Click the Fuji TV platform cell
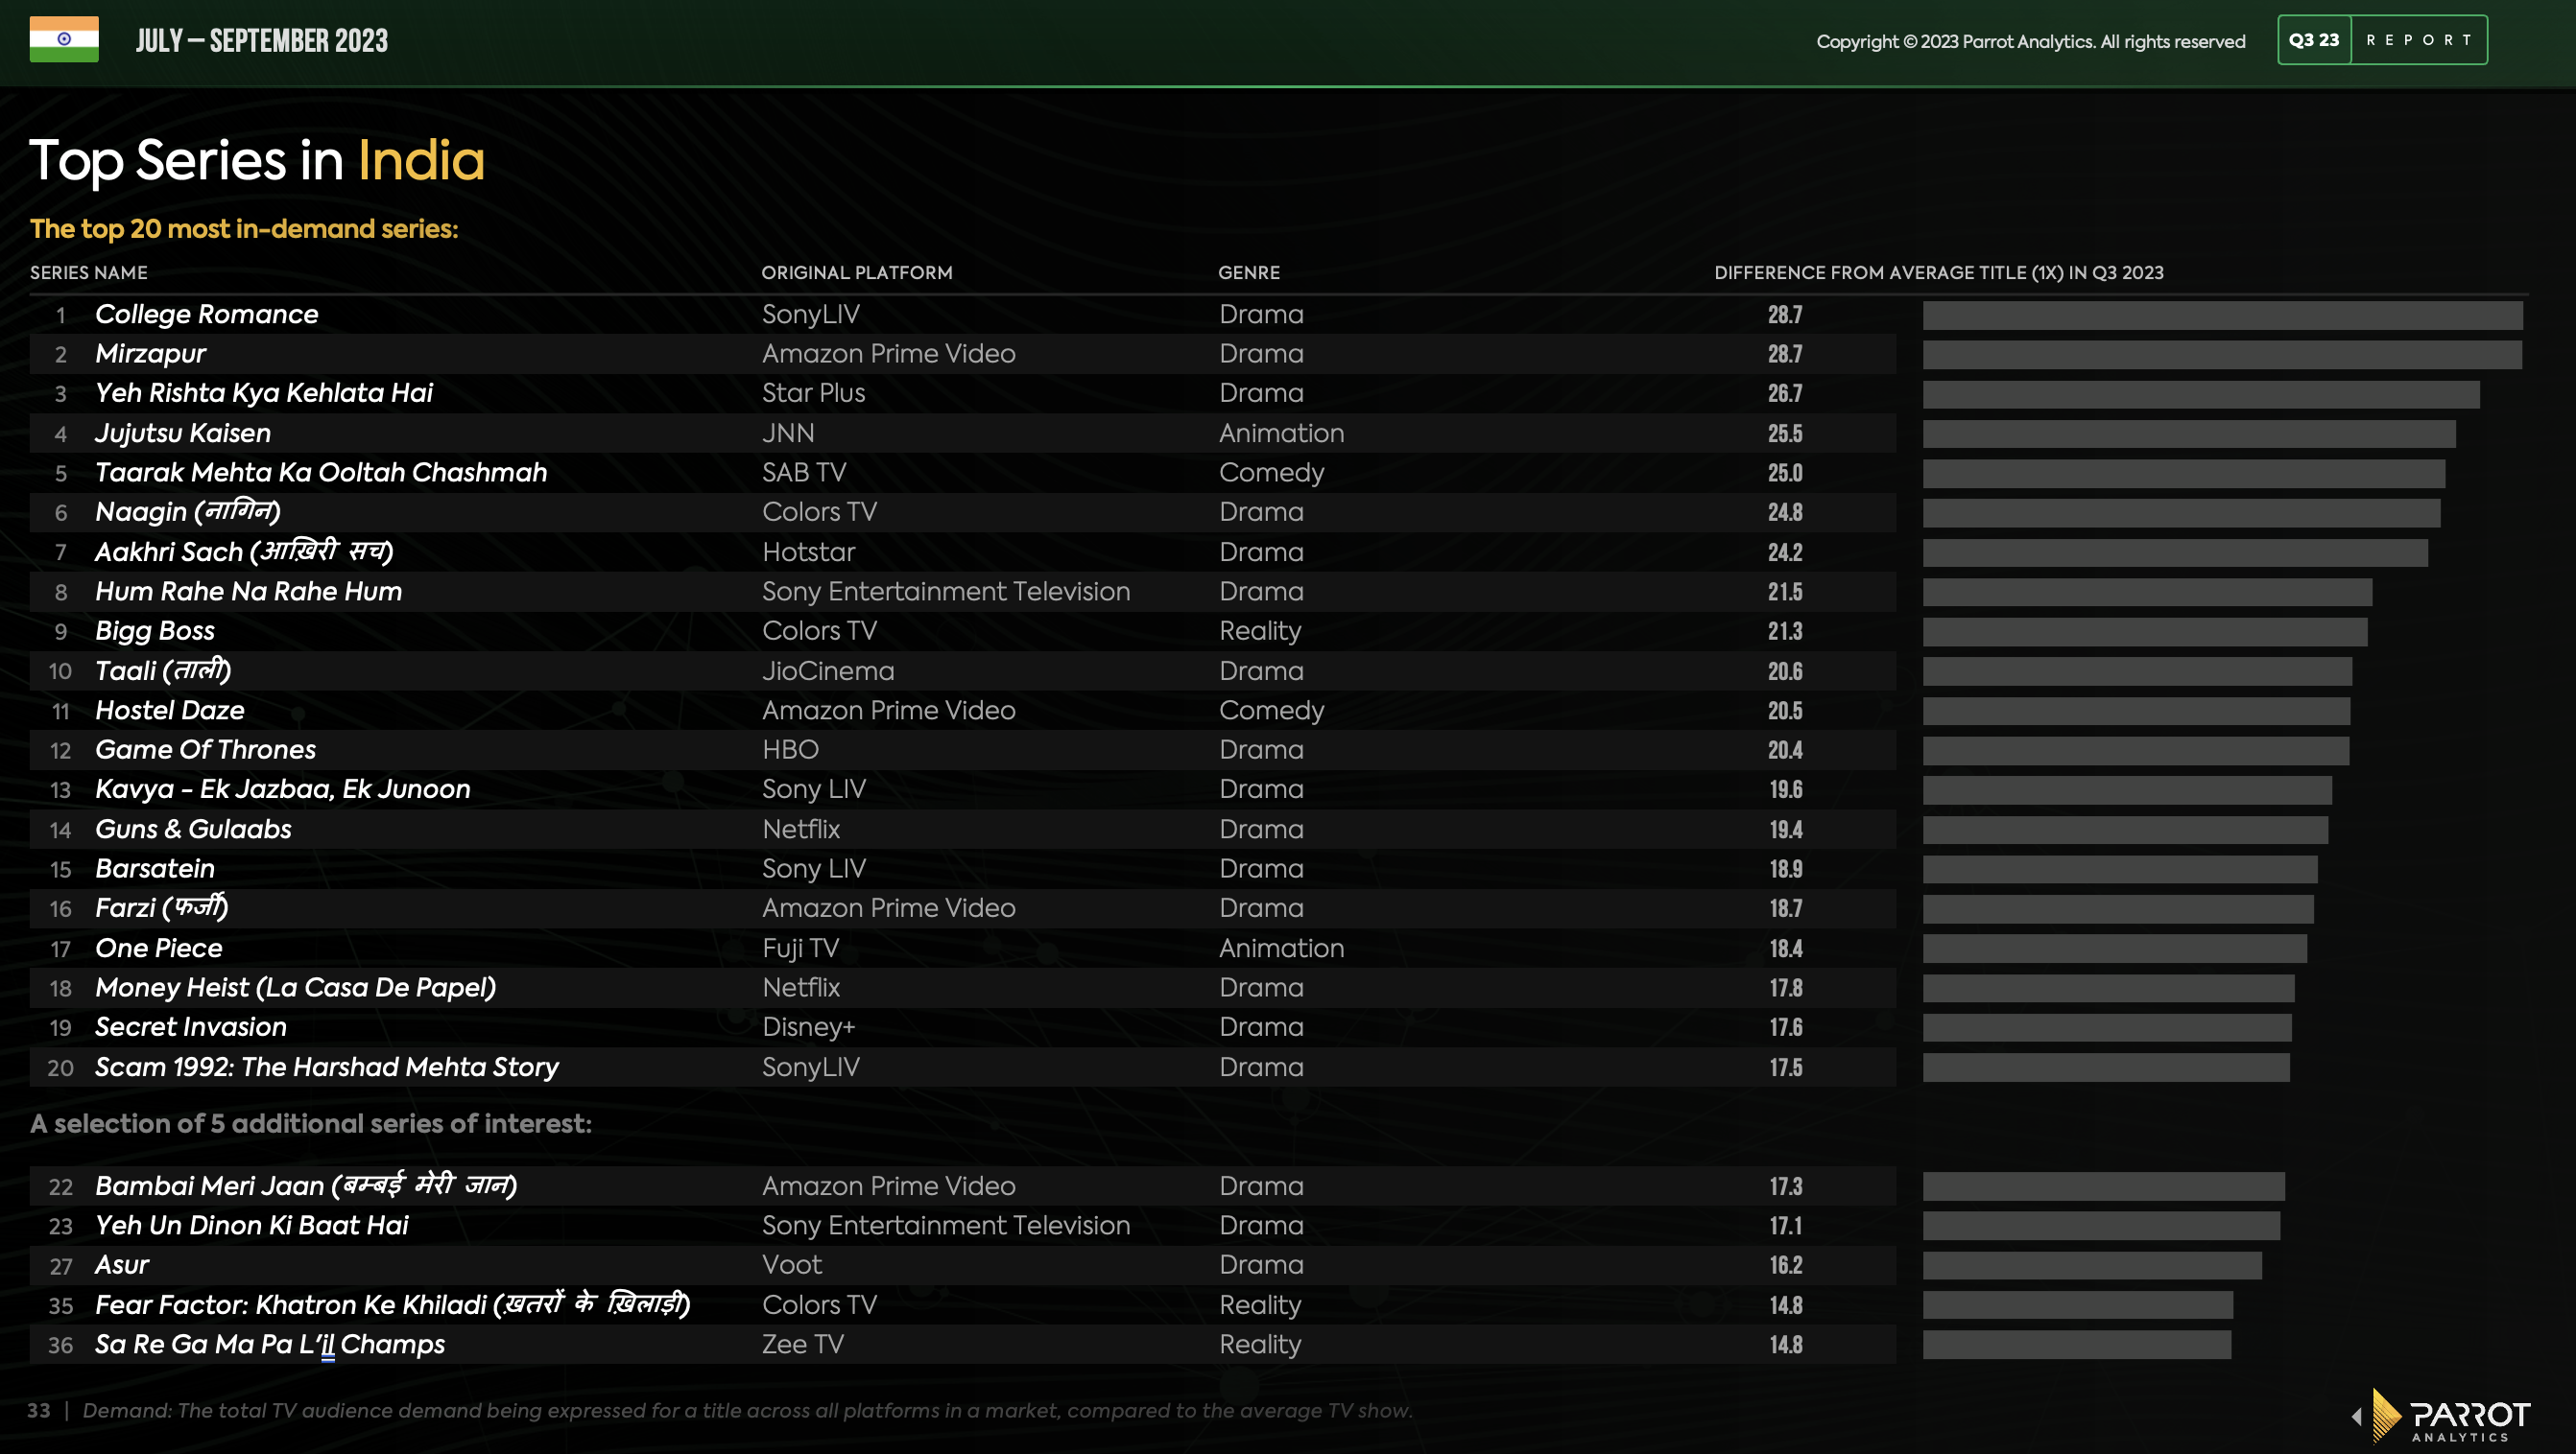The height and width of the screenshot is (1454, 2576). point(800,948)
